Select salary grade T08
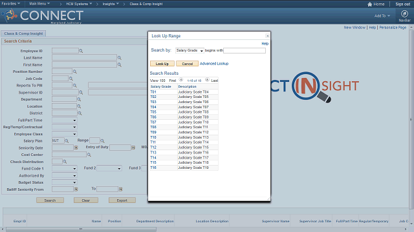Image resolution: width=414 pixels, height=232 pixels. point(153,127)
